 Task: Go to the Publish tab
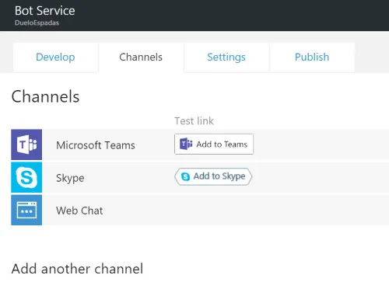[312, 57]
